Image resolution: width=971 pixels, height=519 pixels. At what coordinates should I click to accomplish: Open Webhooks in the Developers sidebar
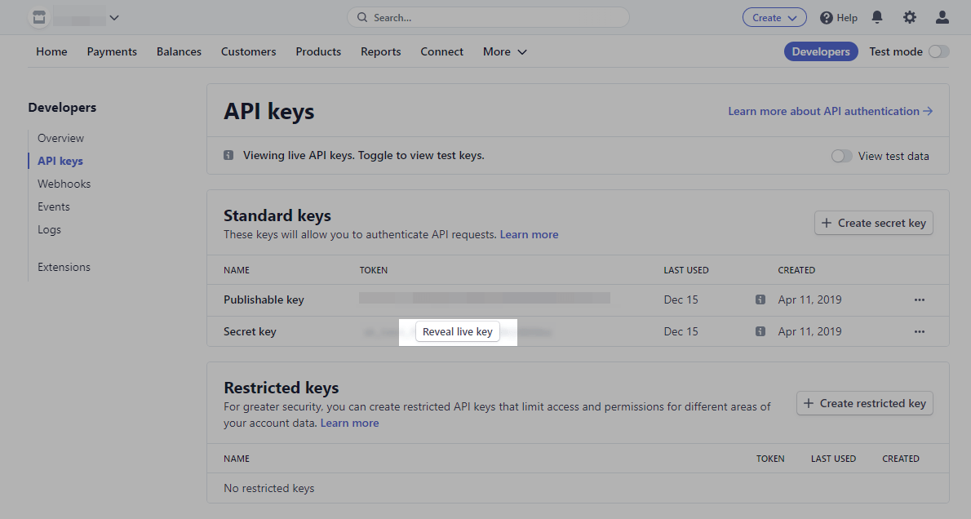64,184
